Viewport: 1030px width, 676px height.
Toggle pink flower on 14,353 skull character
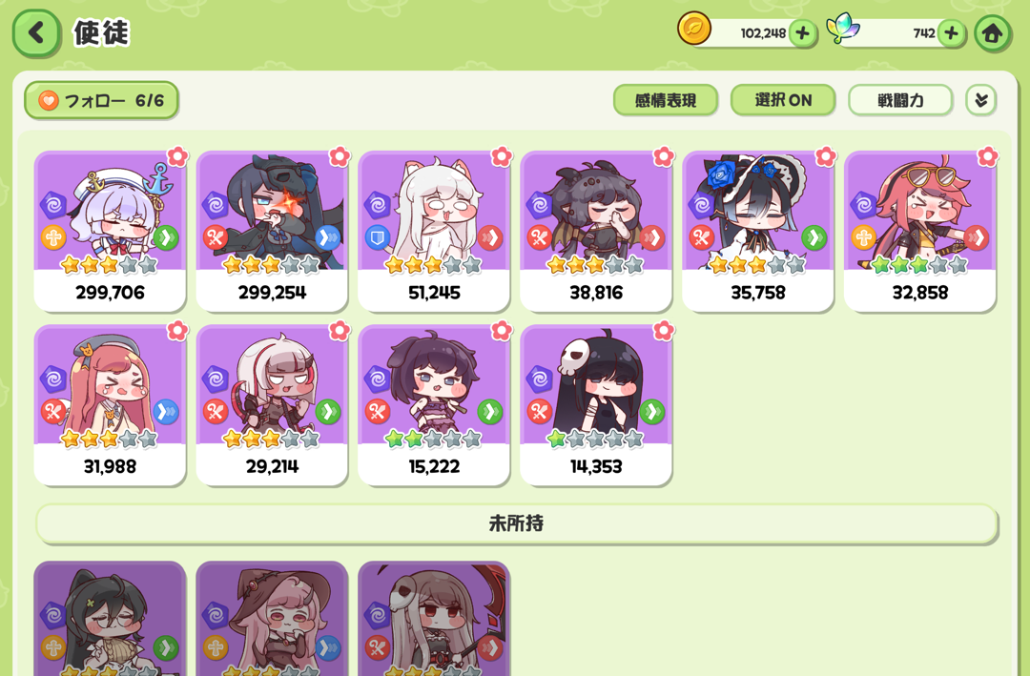coord(663,331)
